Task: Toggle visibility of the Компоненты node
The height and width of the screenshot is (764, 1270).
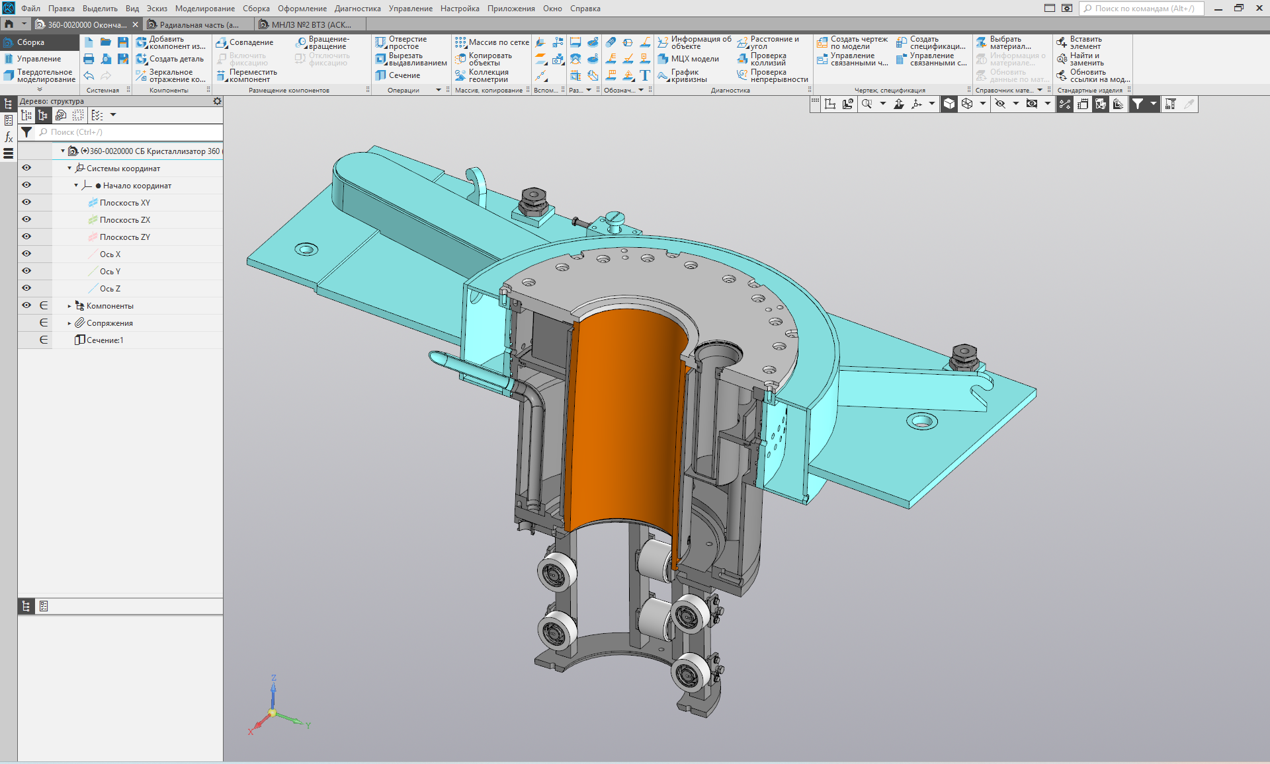Action: (26, 305)
